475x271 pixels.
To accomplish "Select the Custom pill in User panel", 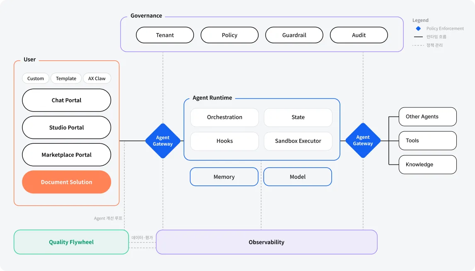I will point(36,78).
